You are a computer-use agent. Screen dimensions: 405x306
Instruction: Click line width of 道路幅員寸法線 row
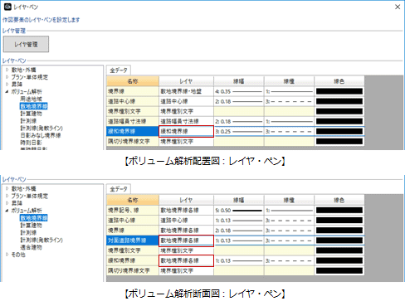click(239, 121)
